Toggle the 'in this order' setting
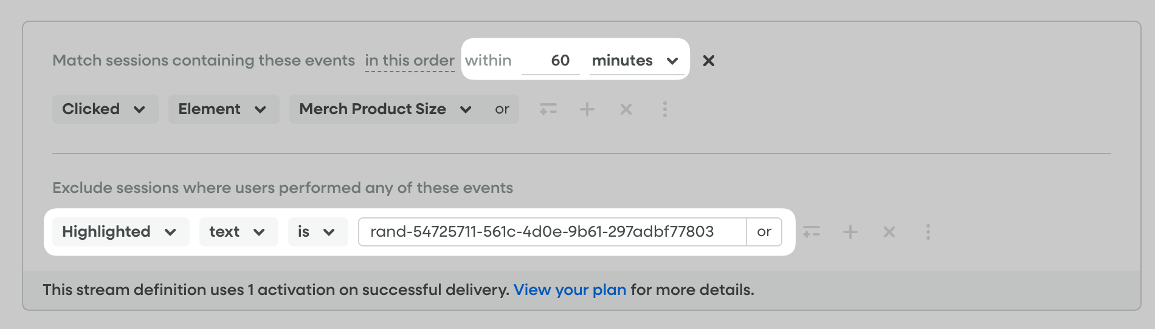The width and height of the screenshot is (1155, 329). point(410,61)
